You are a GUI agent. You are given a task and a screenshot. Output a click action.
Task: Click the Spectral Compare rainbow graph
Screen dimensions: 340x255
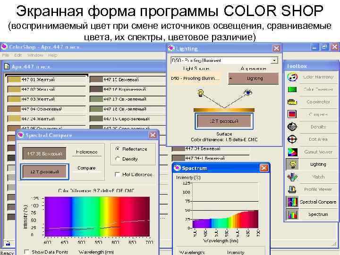click(x=97, y=216)
